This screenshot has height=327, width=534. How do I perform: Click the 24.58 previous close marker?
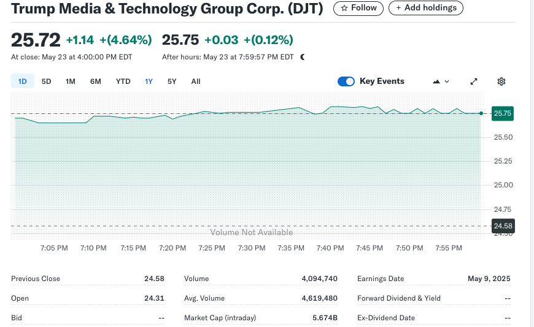coord(503,226)
